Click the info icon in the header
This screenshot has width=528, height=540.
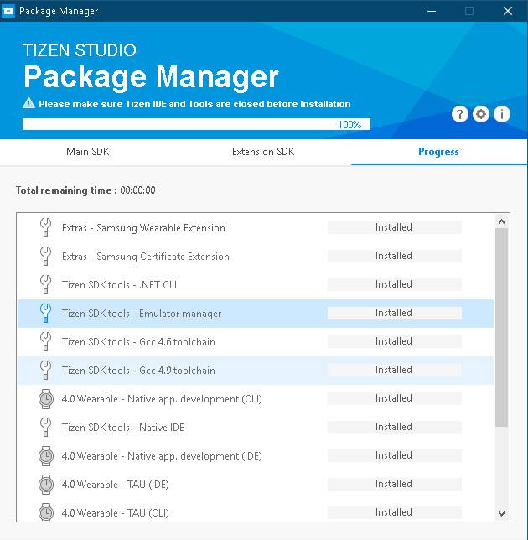coord(502,114)
